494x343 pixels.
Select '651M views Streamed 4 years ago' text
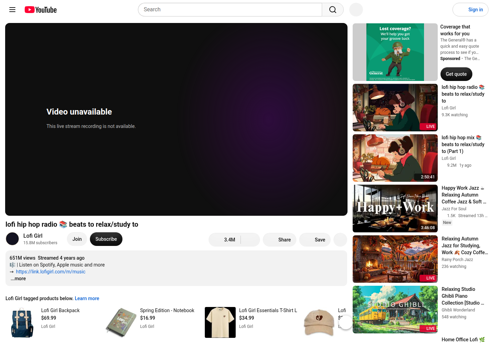click(47, 258)
